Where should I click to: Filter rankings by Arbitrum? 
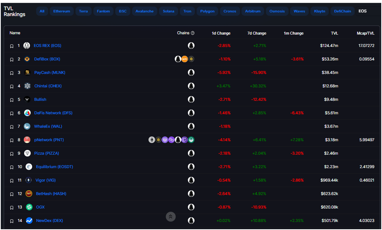[252, 11]
